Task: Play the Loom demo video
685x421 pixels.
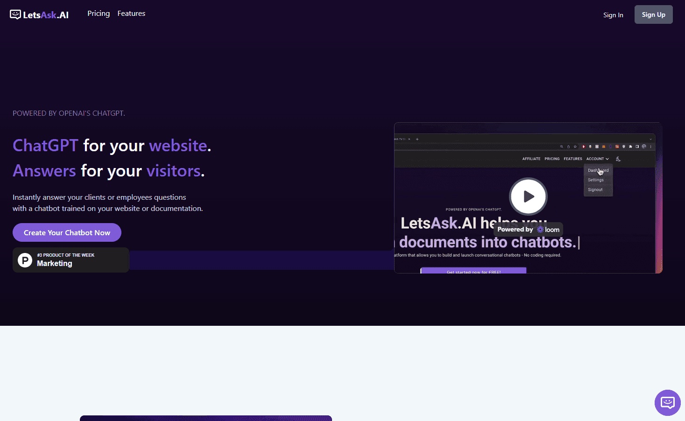Action: point(528,196)
